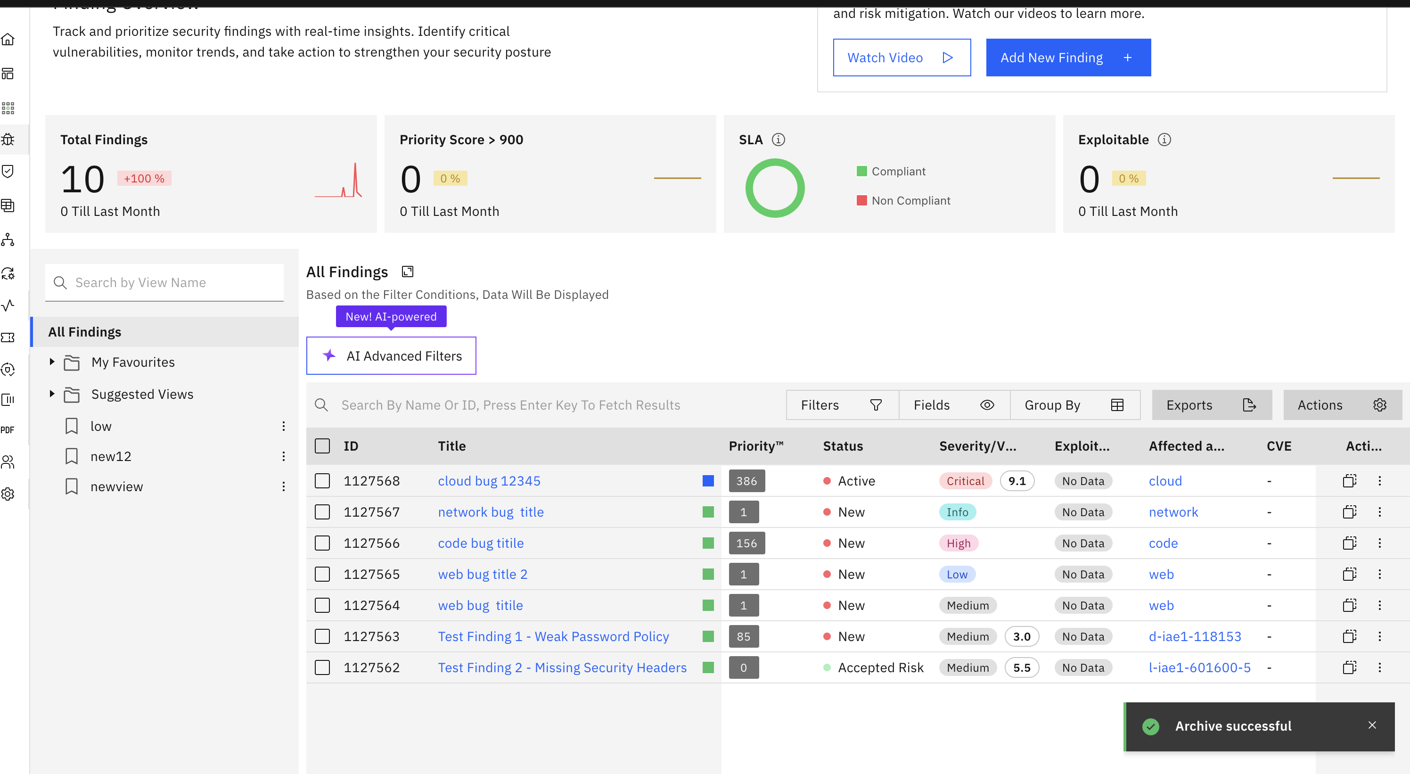Open the newview saved view
The image size is (1410, 774).
[116, 486]
